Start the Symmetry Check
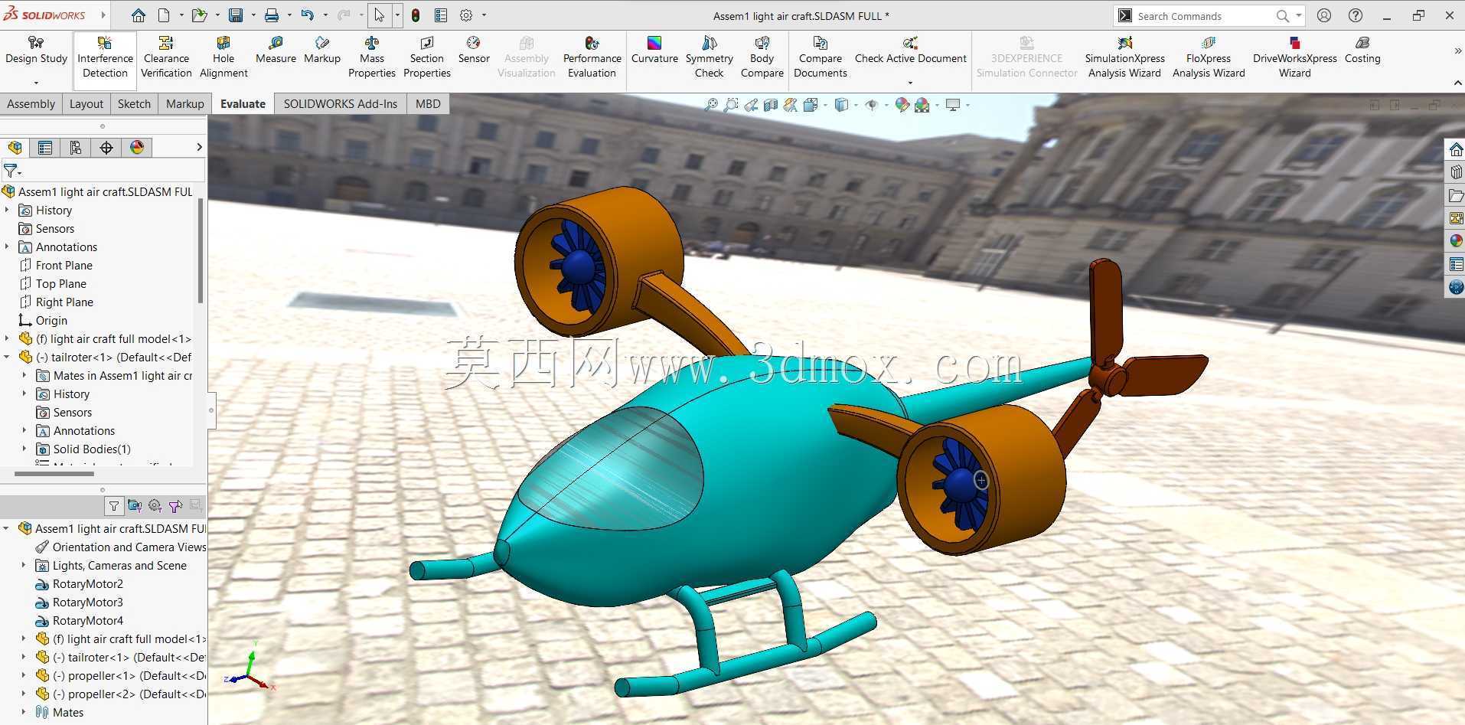Image resolution: width=1465 pixels, height=725 pixels. click(x=710, y=57)
